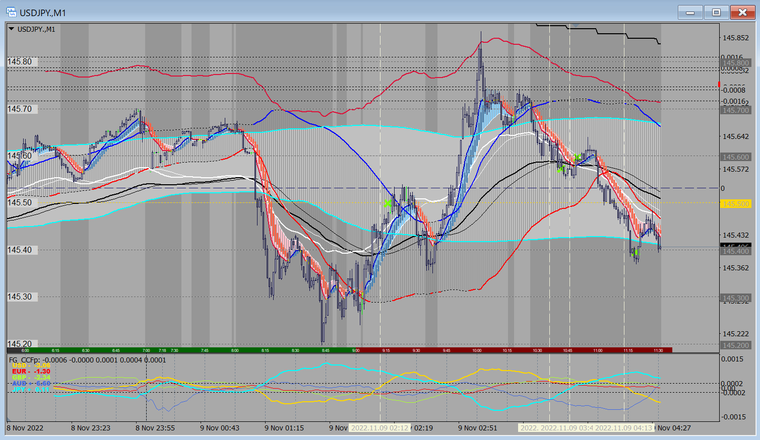
Task: Select the 145.800 level on the price scale
Action: (736, 63)
